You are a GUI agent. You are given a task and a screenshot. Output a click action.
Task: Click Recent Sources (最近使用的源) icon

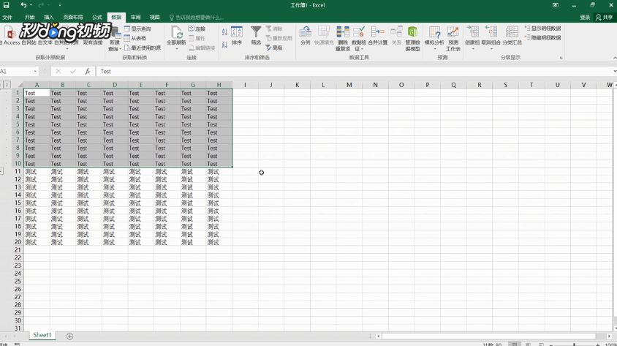pos(127,48)
